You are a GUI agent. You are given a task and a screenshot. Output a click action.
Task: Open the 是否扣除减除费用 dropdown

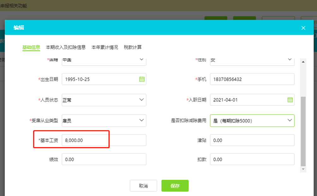point(252,121)
